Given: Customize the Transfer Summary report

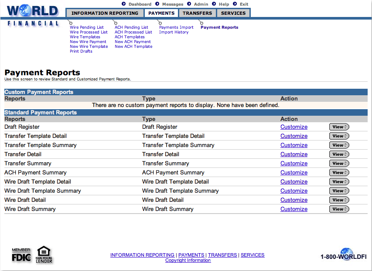Looking at the screenshot, I should (x=294, y=164).
